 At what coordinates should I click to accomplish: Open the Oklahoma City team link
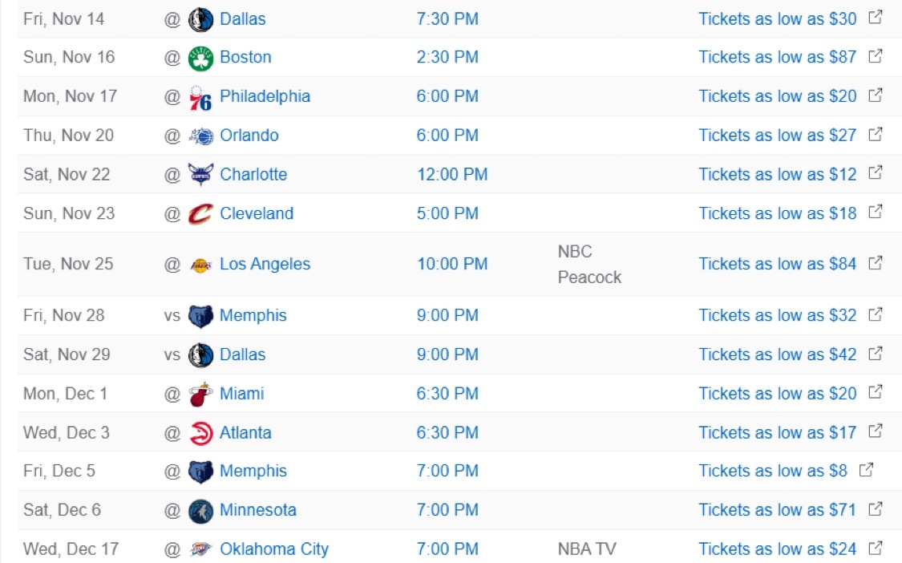[x=273, y=549]
